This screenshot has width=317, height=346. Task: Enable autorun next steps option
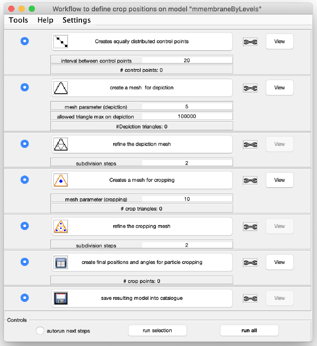tap(40, 331)
